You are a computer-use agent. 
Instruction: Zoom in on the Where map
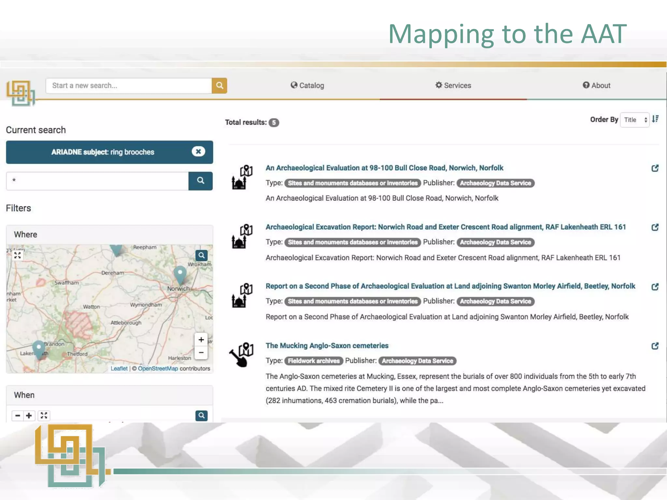click(201, 340)
